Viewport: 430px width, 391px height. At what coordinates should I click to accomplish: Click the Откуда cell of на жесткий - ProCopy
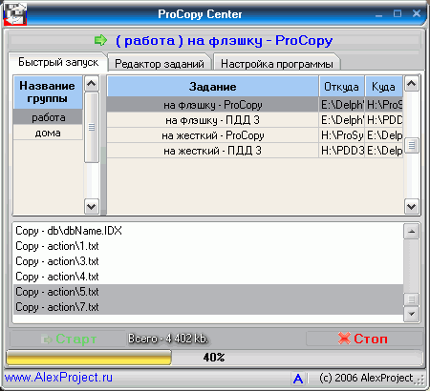coord(342,135)
